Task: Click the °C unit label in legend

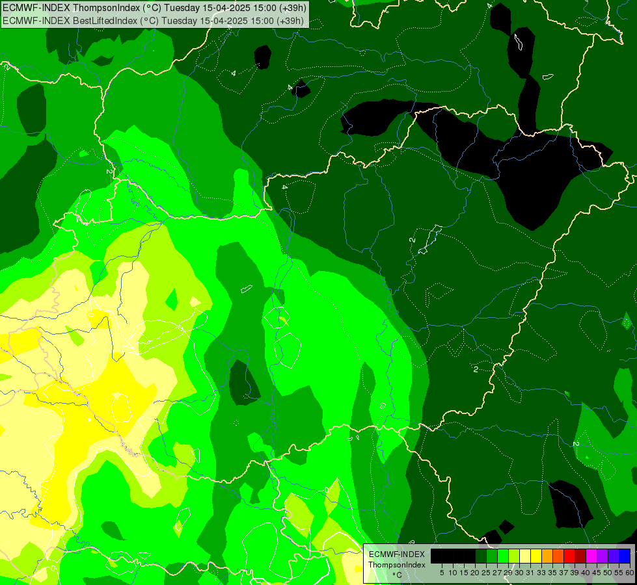Action: pos(398,575)
